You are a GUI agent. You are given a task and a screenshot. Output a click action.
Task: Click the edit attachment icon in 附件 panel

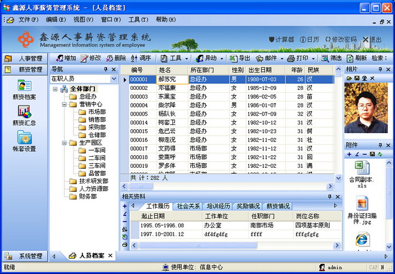(357, 154)
